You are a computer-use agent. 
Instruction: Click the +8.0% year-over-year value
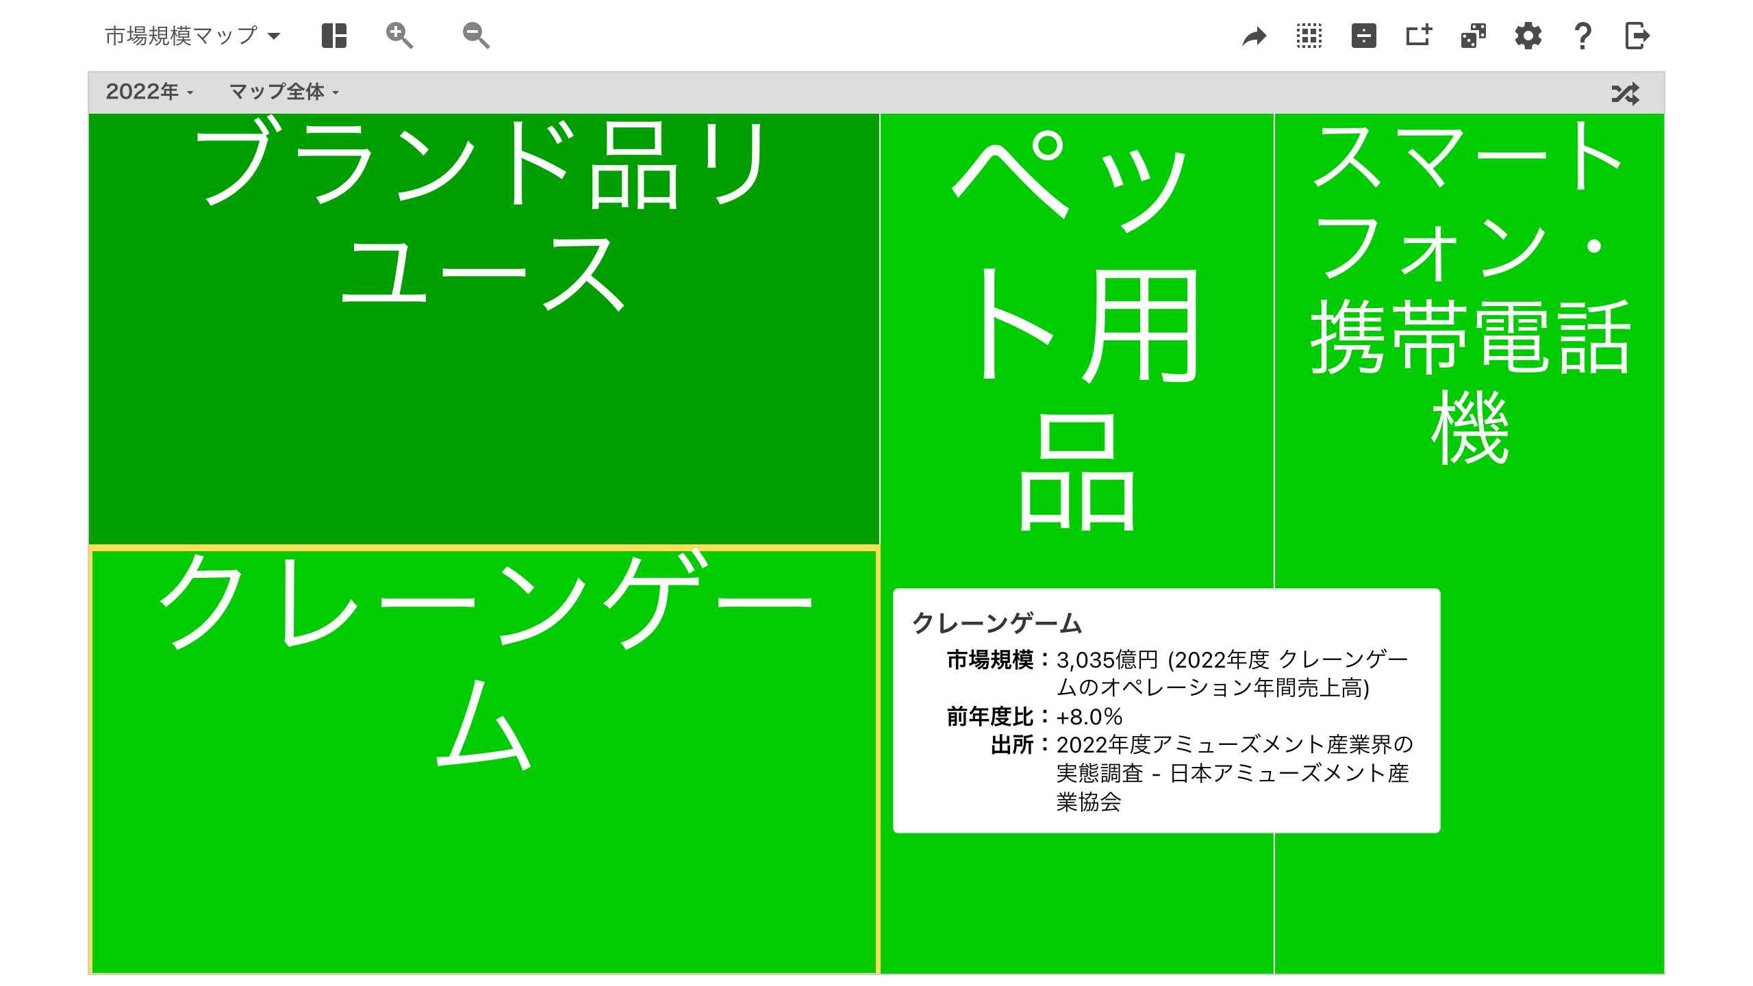pos(1089,717)
